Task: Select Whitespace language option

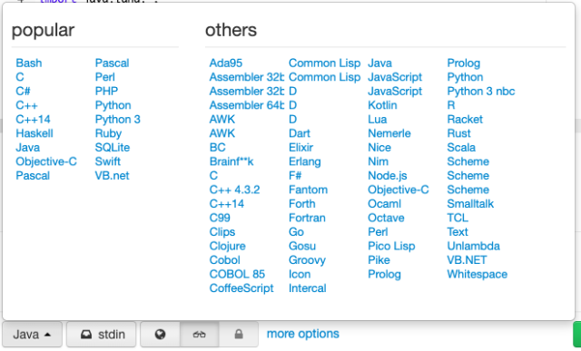Action: coord(478,274)
